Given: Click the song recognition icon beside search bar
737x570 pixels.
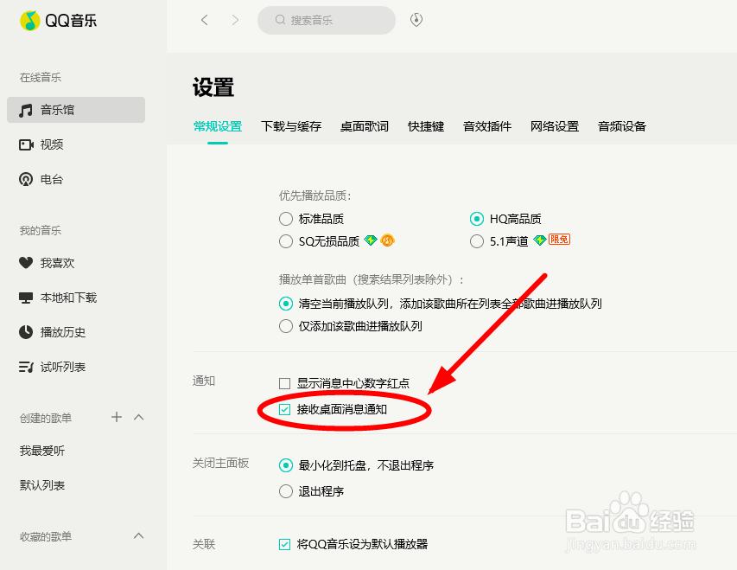Looking at the screenshot, I should [x=416, y=20].
